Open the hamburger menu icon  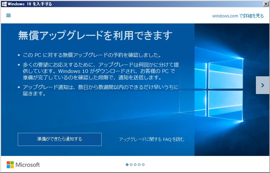pos(8,15)
